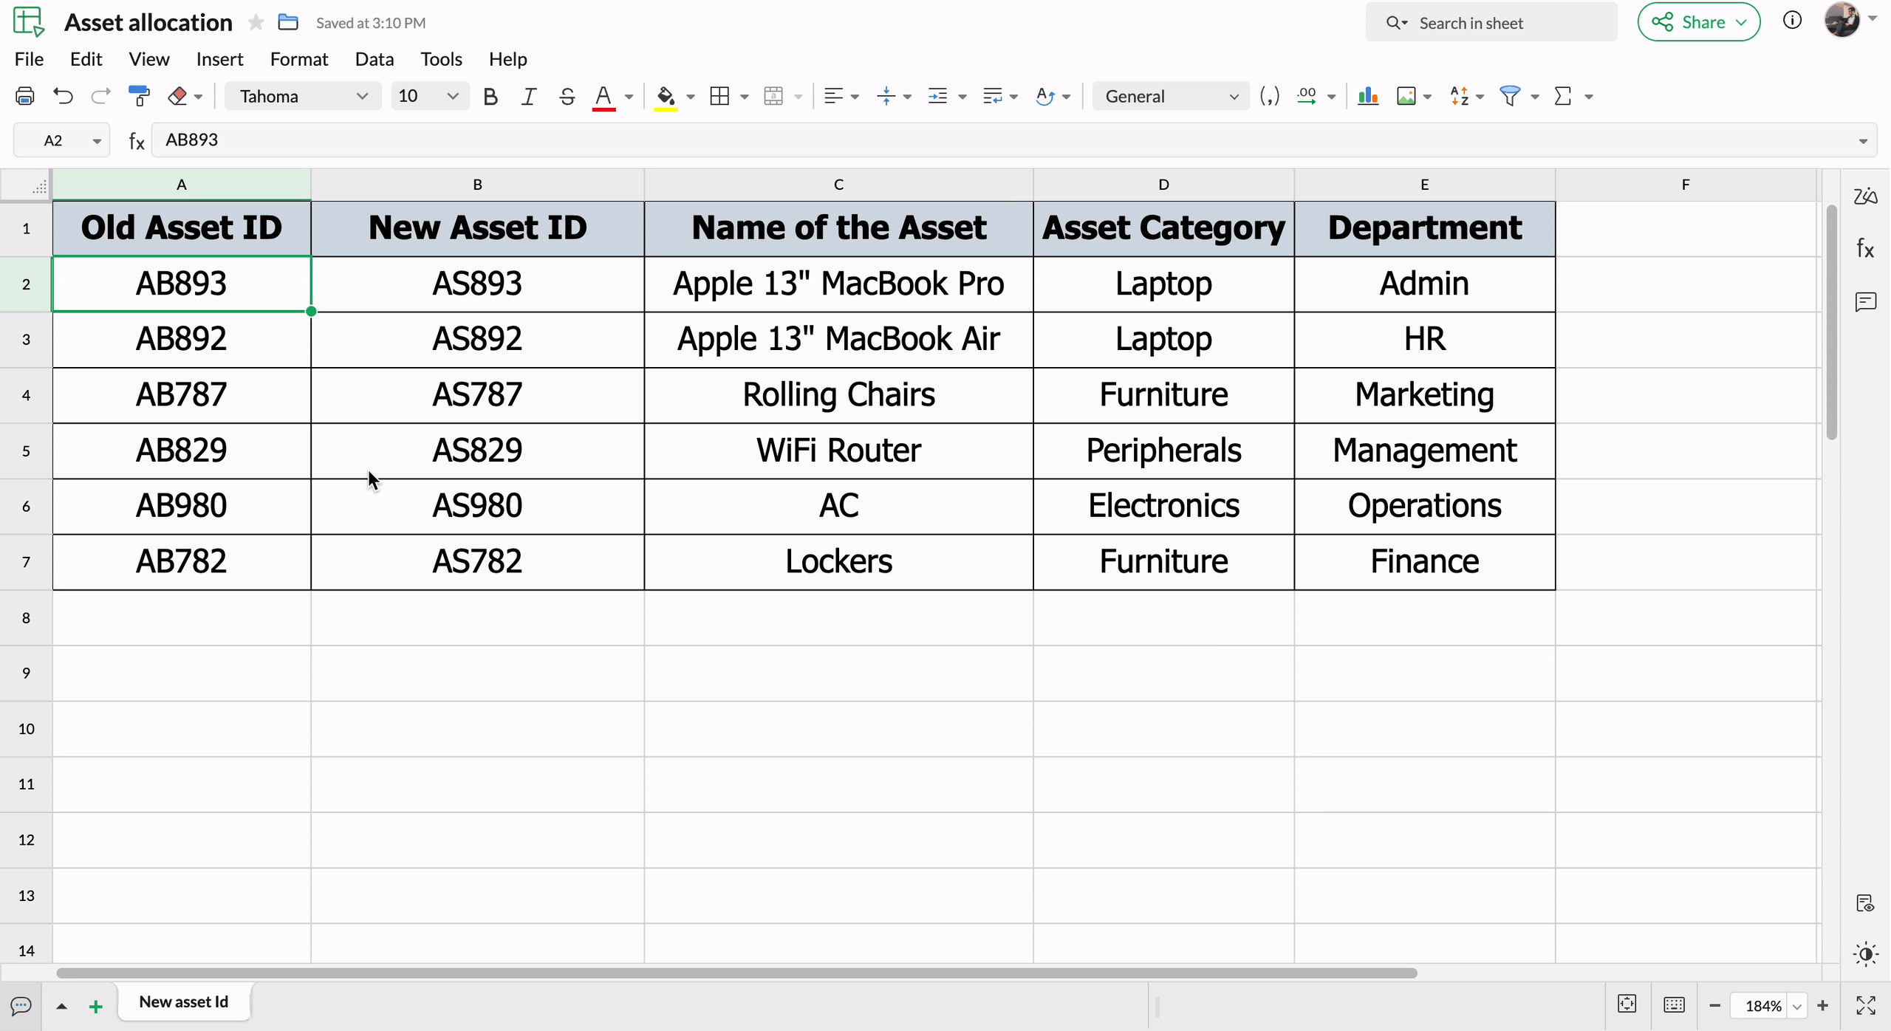1891x1031 pixels.
Task: Click the Star to favorite this sheet
Action: [x=256, y=21]
